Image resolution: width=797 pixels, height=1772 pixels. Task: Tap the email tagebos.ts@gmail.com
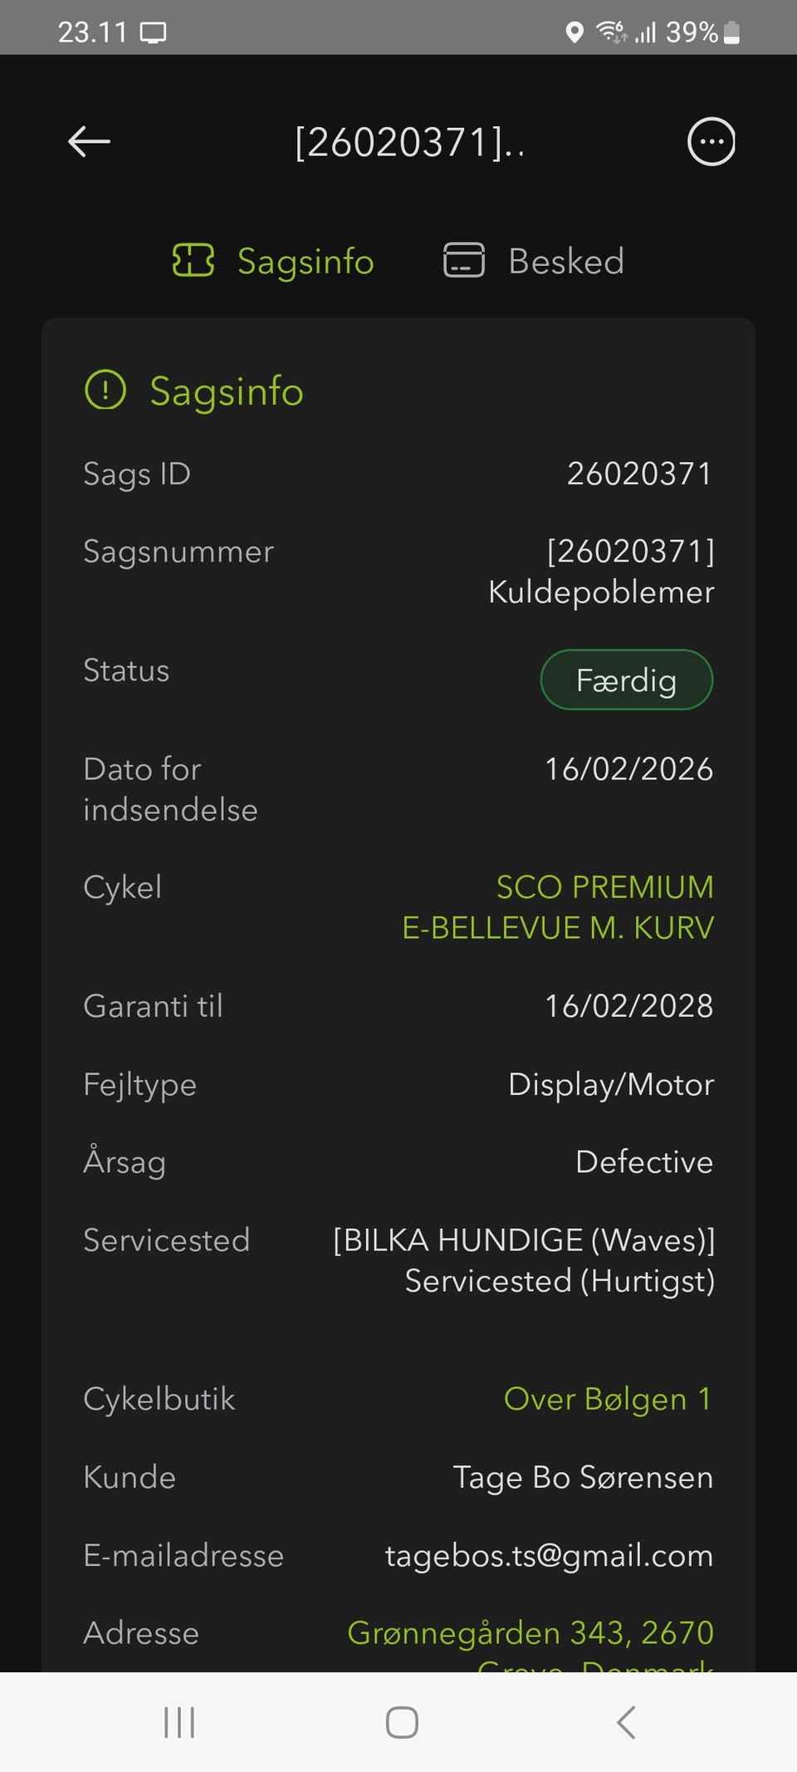[549, 1555]
